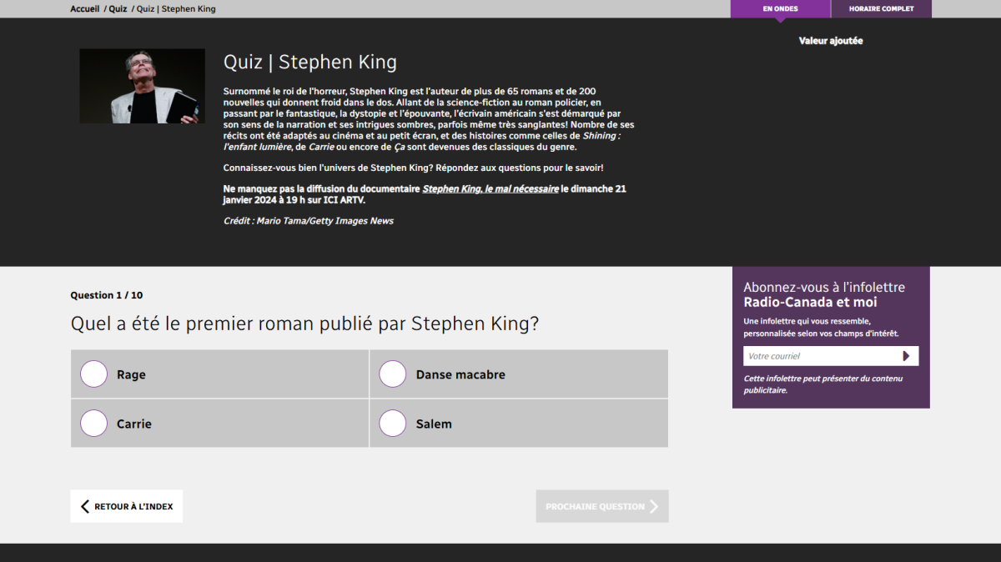Screen dimensions: 1001x562
Task: Click the right chevron on Prochaine question
Action: tap(654, 506)
